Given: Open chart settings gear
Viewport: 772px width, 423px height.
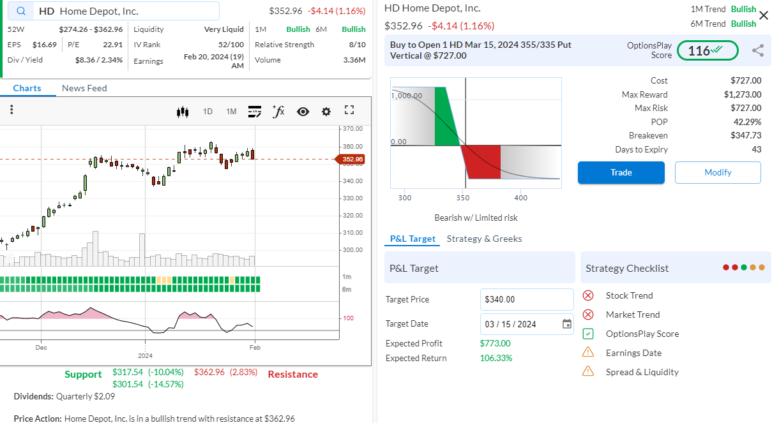Looking at the screenshot, I should (x=326, y=112).
